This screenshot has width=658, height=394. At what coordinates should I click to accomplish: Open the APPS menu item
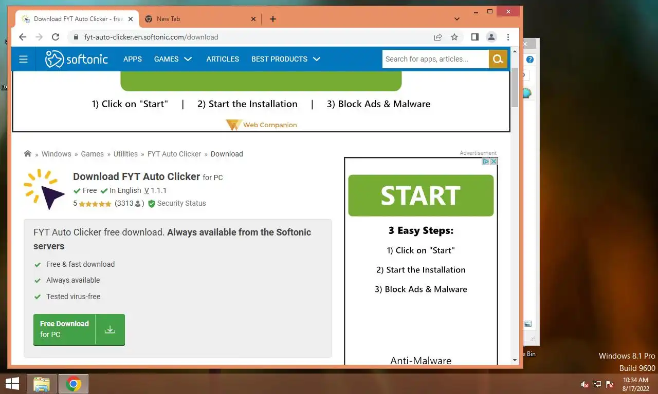point(133,59)
